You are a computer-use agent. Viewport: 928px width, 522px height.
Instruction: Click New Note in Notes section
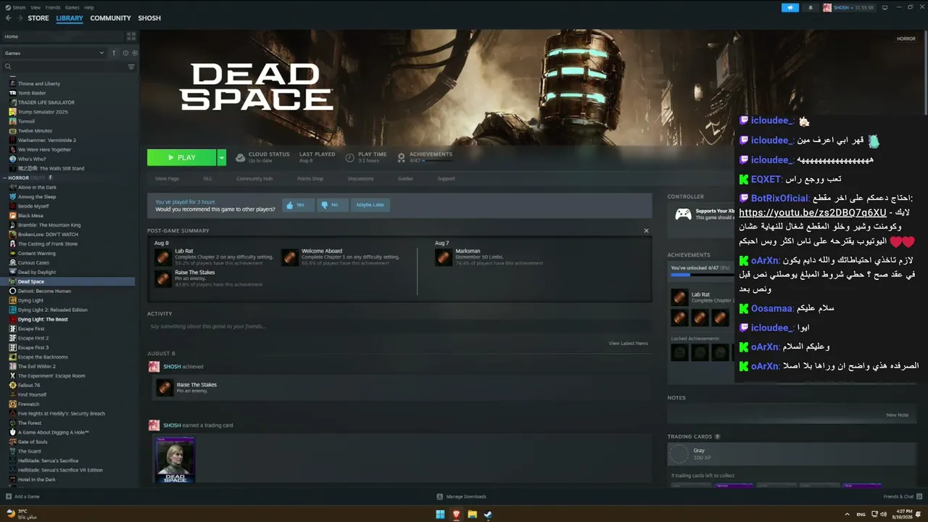click(x=897, y=415)
